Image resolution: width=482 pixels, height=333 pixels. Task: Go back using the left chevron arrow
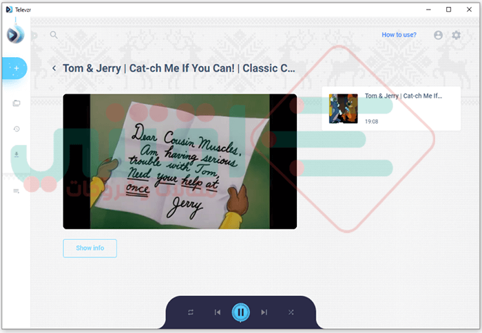tap(54, 68)
